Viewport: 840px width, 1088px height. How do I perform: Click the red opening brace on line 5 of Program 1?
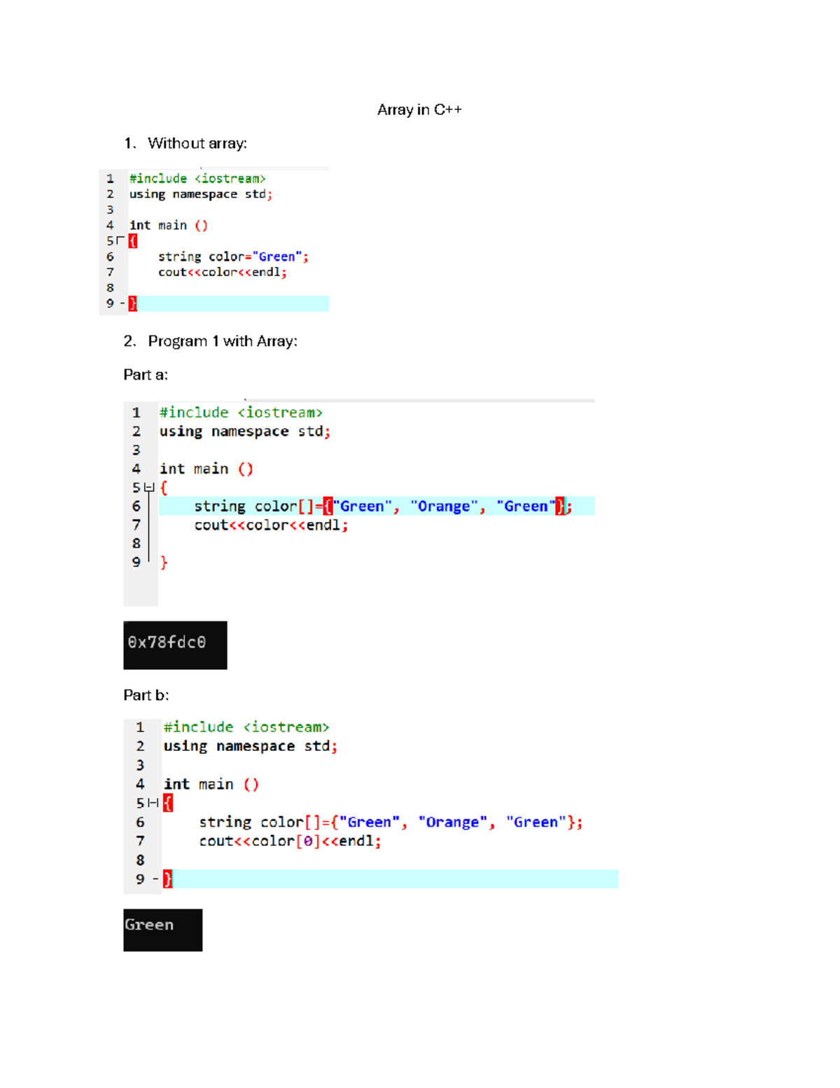pyautogui.click(x=132, y=241)
